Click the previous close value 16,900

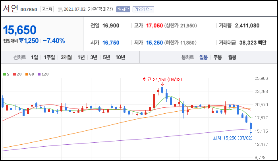(x=111, y=25)
